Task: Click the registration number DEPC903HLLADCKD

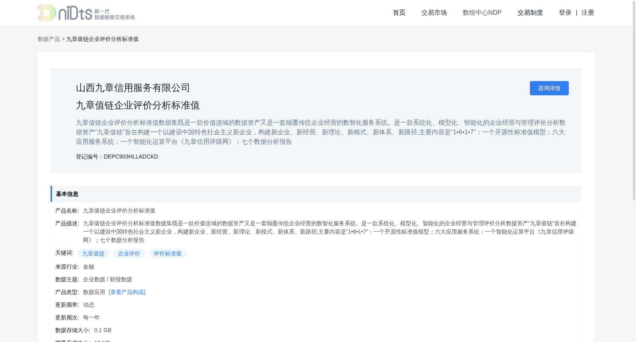Action: coord(131,157)
